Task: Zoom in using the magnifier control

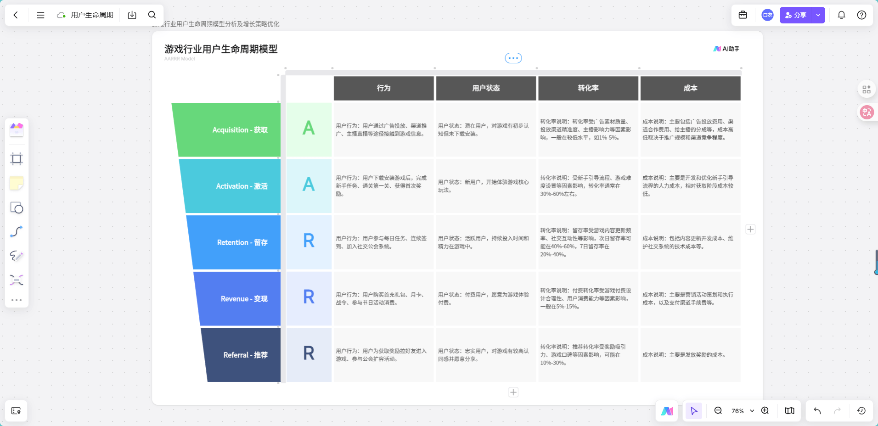Action: [765, 411]
